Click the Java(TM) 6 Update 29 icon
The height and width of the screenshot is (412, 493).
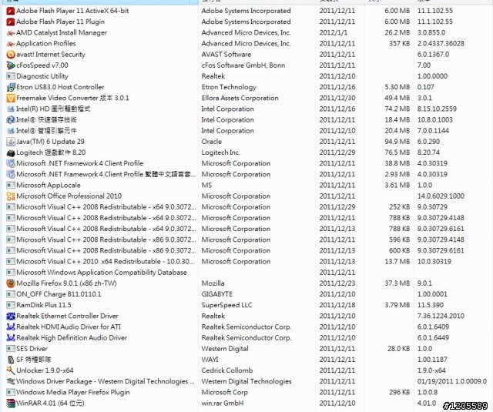click(11, 142)
